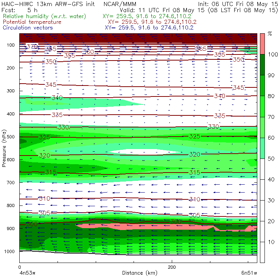Click the '90' colorbar label
Viewport: 280px width, 280px height.
[271, 75]
